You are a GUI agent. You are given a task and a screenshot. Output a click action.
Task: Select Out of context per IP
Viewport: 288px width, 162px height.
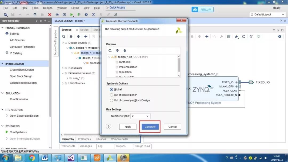pyautogui.click(x=111, y=95)
